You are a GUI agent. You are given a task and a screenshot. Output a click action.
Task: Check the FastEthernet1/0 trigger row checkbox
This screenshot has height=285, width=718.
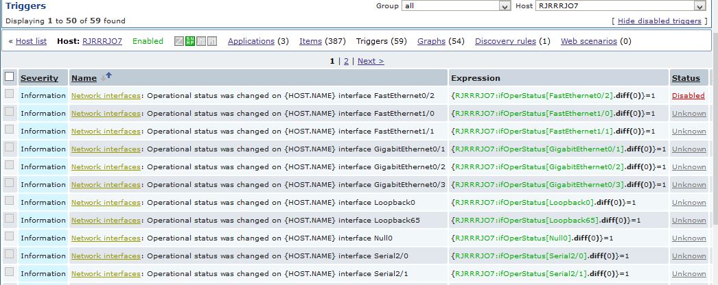pos(9,112)
